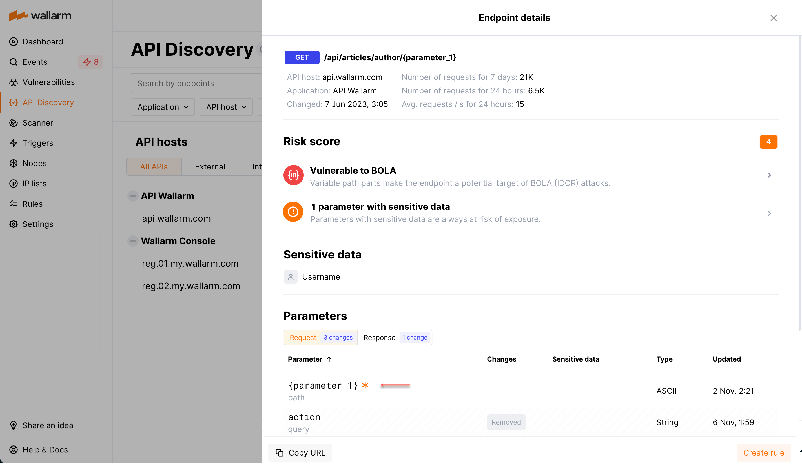This screenshot has width=802, height=464.
Task: Open the Application filter dropdown
Action: [x=163, y=107]
